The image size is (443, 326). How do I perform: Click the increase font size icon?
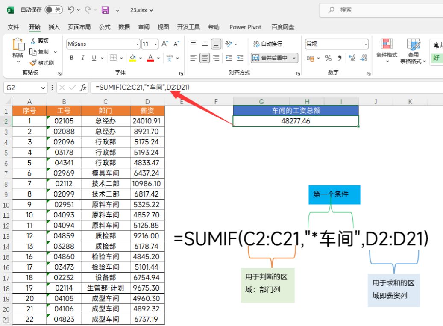tap(165, 44)
